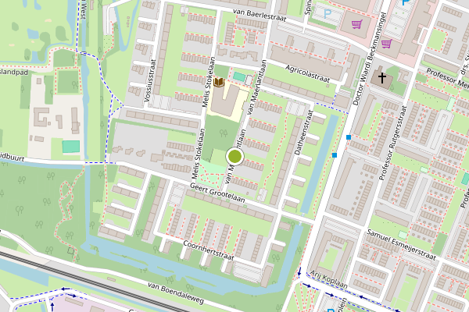Select the Samuel Esmeijerstraat street label

coord(402,244)
